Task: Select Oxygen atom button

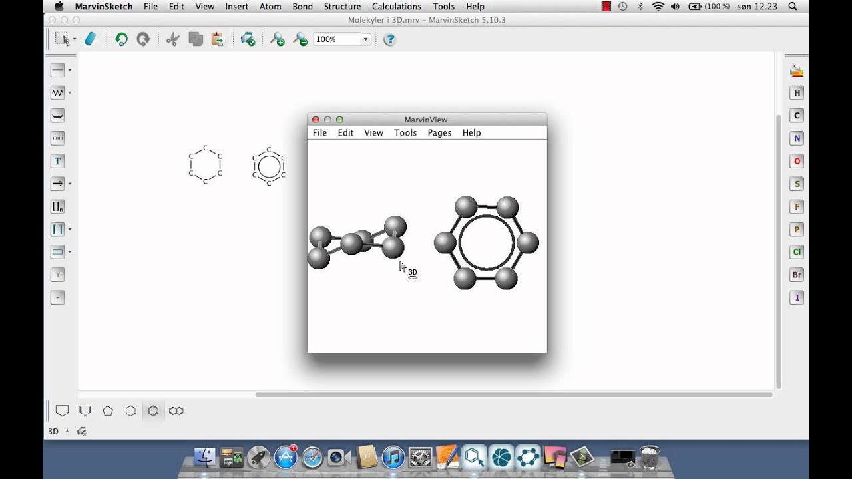Action: 797,161
